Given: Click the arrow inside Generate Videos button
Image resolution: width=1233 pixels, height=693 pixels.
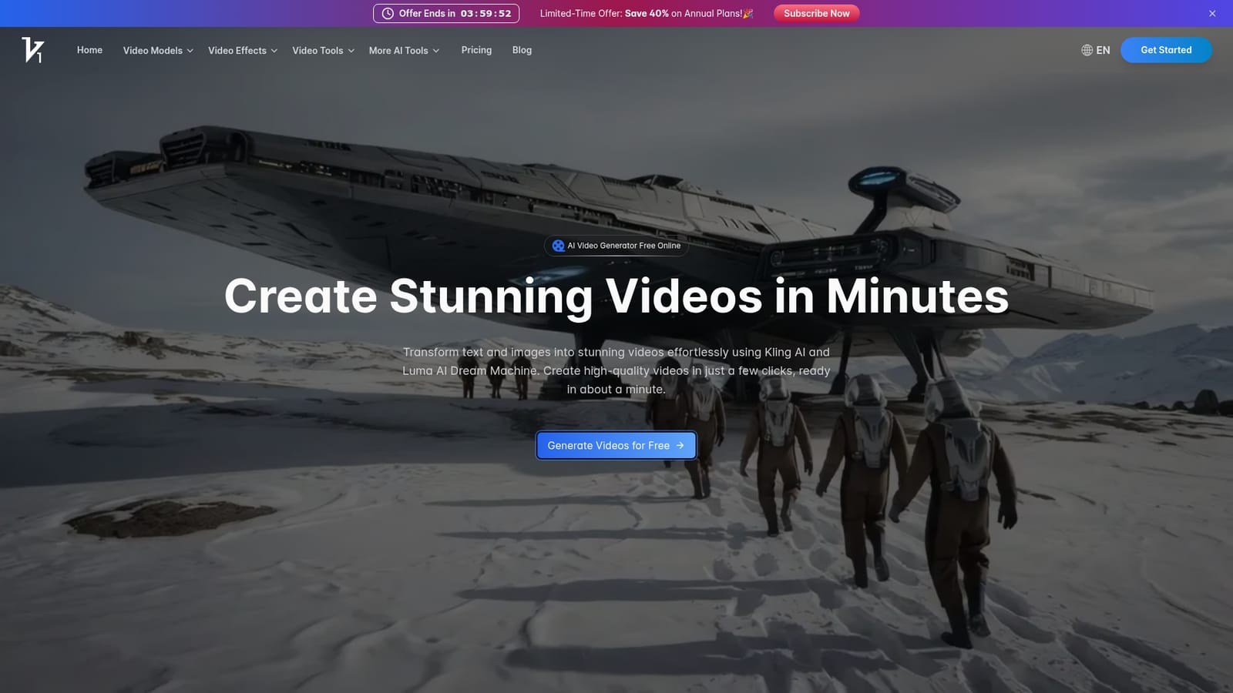Looking at the screenshot, I should pos(680,445).
